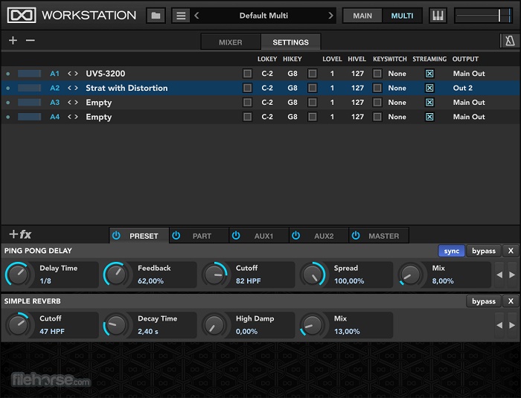The width and height of the screenshot is (521, 398).
Task: Toggle PRESET tab power button
Action: [x=116, y=236]
